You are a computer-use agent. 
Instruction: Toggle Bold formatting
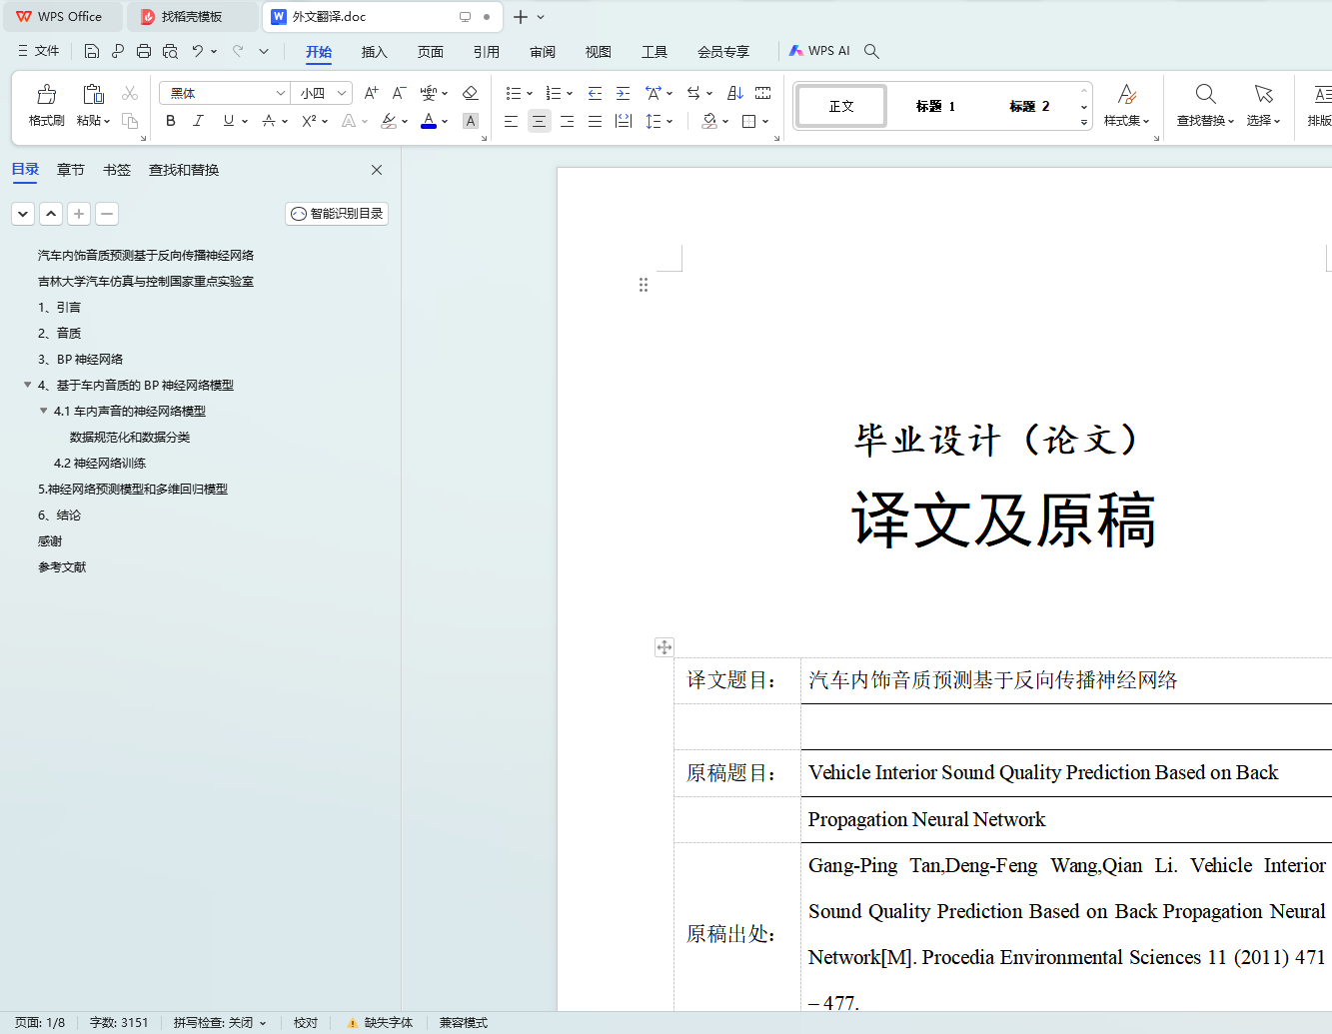(x=171, y=121)
